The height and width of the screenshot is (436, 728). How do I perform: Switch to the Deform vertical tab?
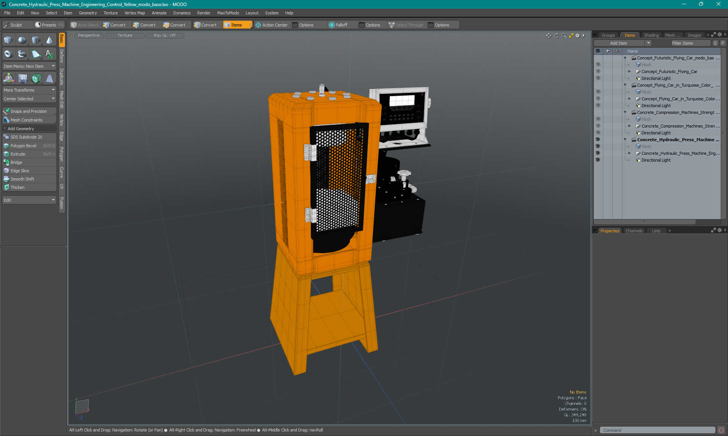pos(62,56)
